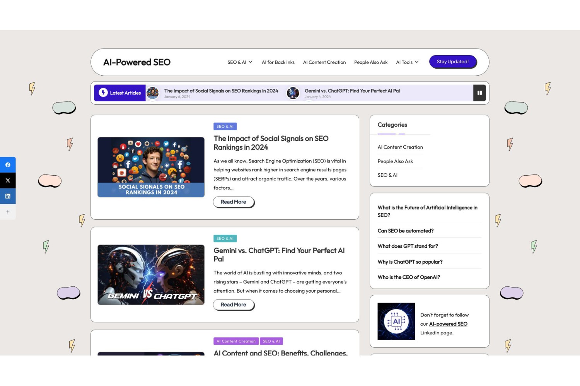Open more share options plus icon
The height and width of the screenshot is (386, 580).
(x=8, y=212)
